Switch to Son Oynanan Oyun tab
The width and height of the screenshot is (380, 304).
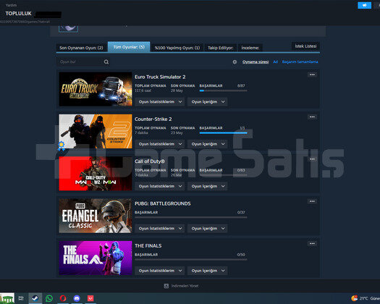tap(81, 48)
